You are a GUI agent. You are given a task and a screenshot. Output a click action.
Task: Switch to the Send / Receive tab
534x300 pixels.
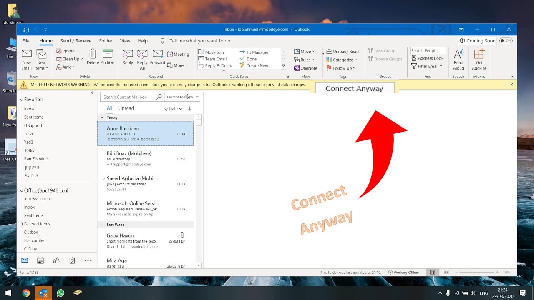(76, 41)
